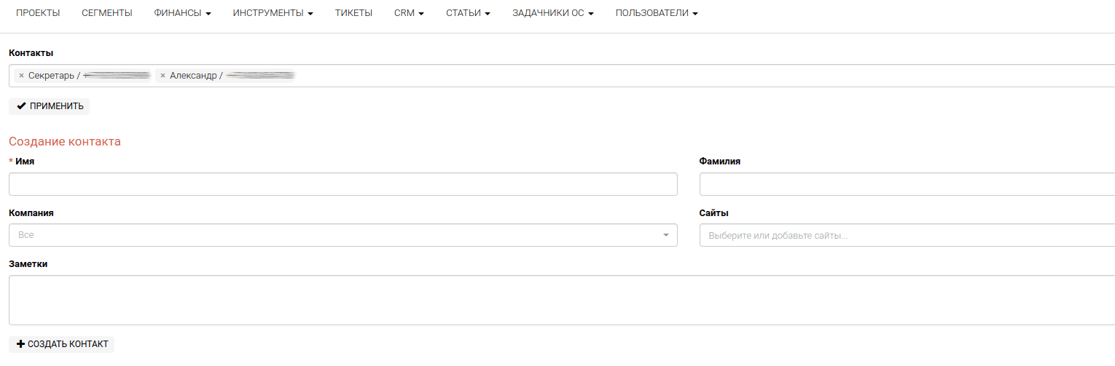Expand the Статьи menu
Viewport: 1115px width, 366px height.
(467, 13)
